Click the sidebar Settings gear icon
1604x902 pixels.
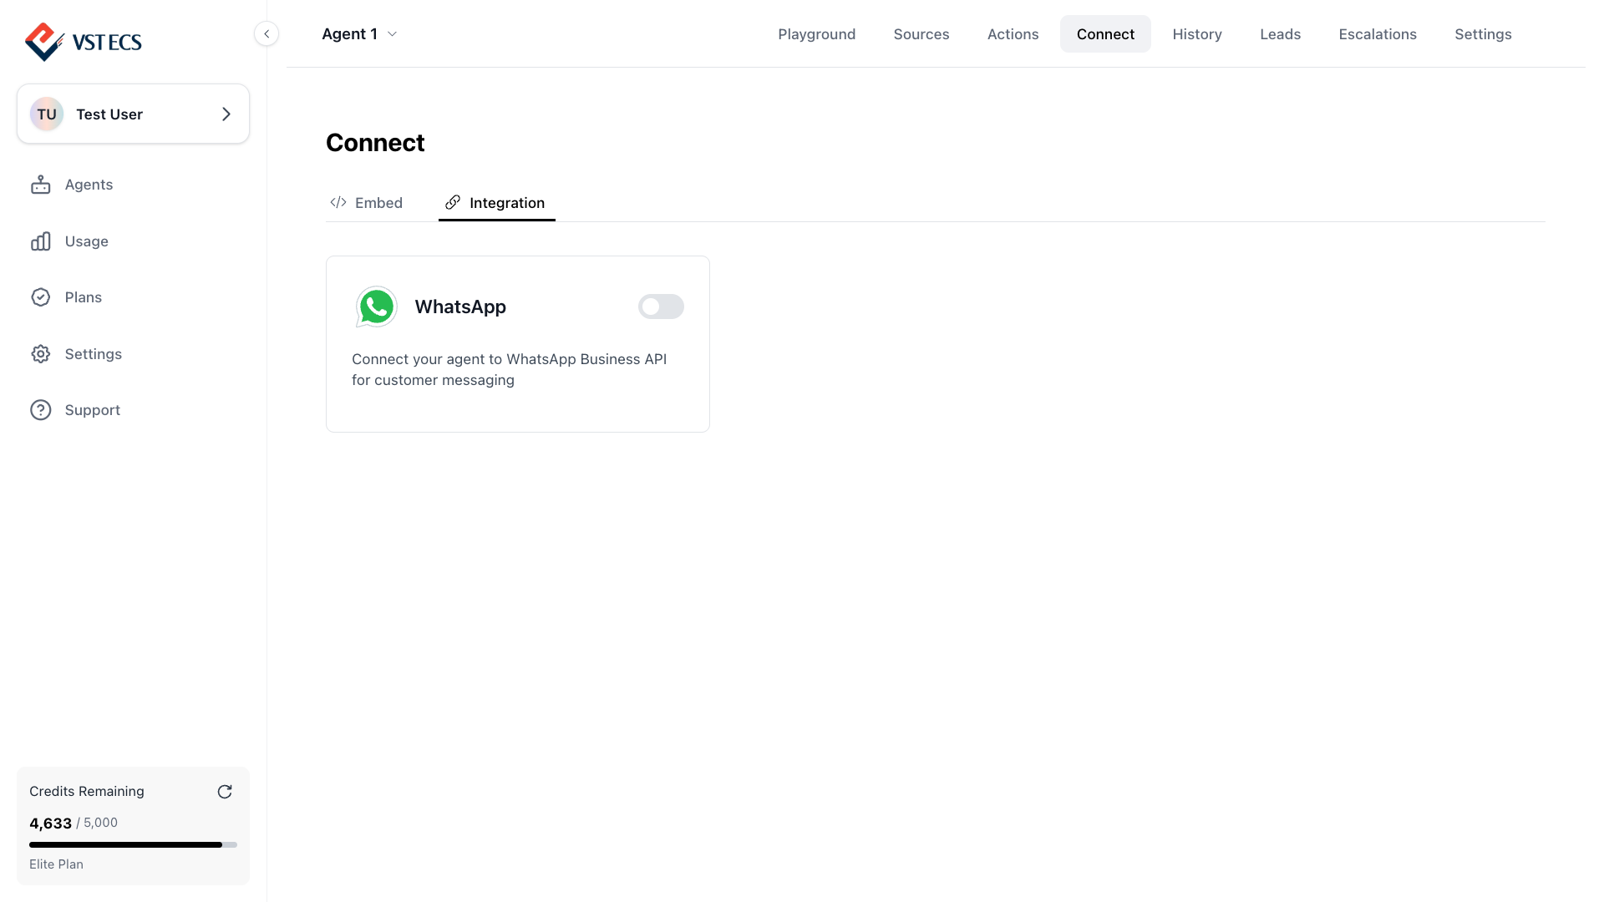point(41,354)
